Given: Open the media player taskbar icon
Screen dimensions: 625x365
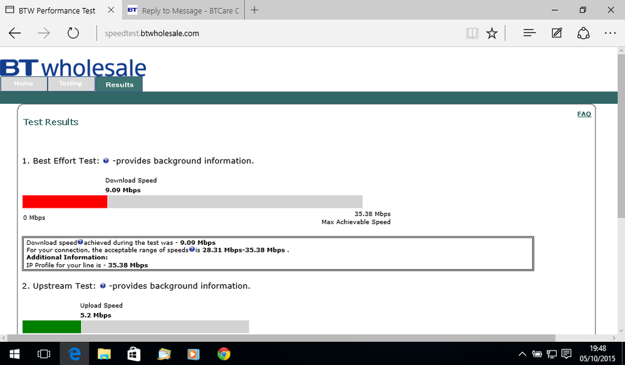Looking at the screenshot, I should (194, 354).
